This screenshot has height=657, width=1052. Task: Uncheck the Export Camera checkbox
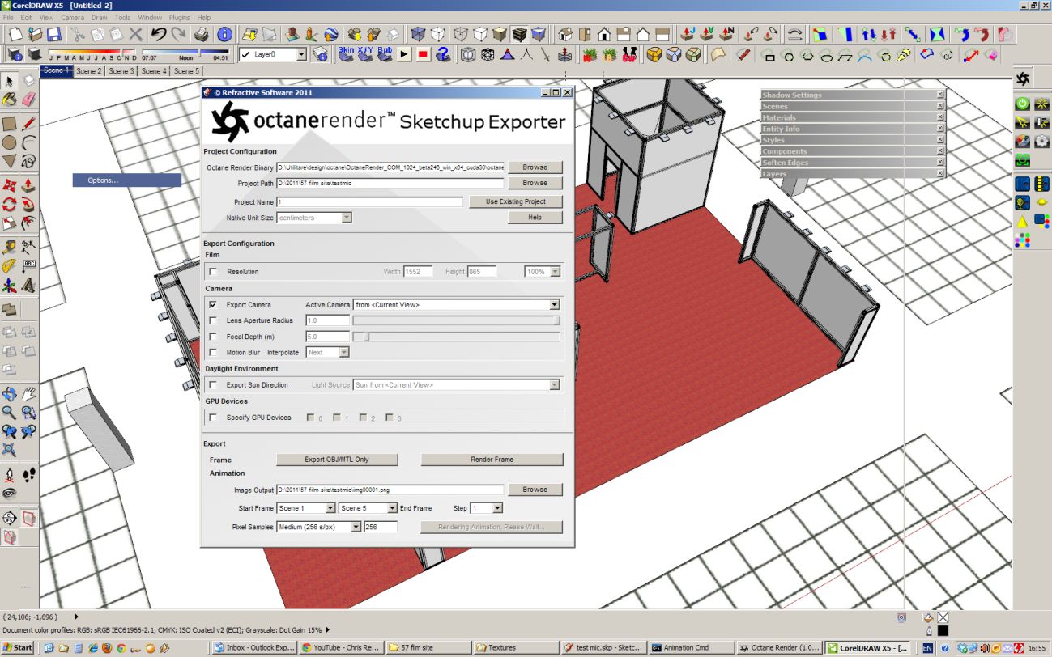(213, 305)
